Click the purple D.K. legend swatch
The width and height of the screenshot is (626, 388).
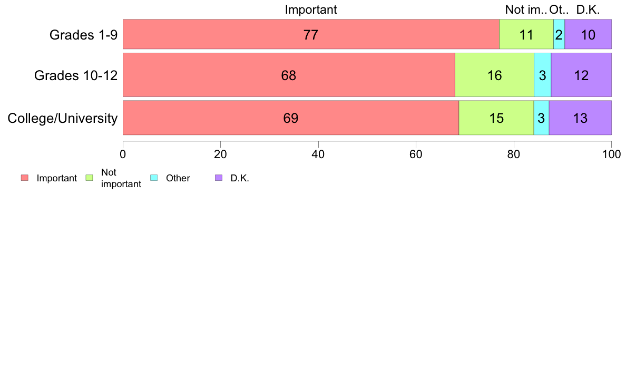(218, 178)
